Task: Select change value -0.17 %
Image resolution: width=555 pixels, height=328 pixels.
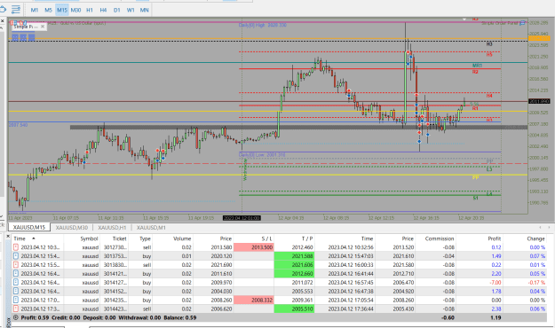Action: click(536, 283)
